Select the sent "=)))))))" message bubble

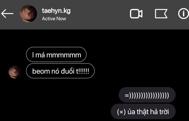pyautogui.click(x=147, y=95)
